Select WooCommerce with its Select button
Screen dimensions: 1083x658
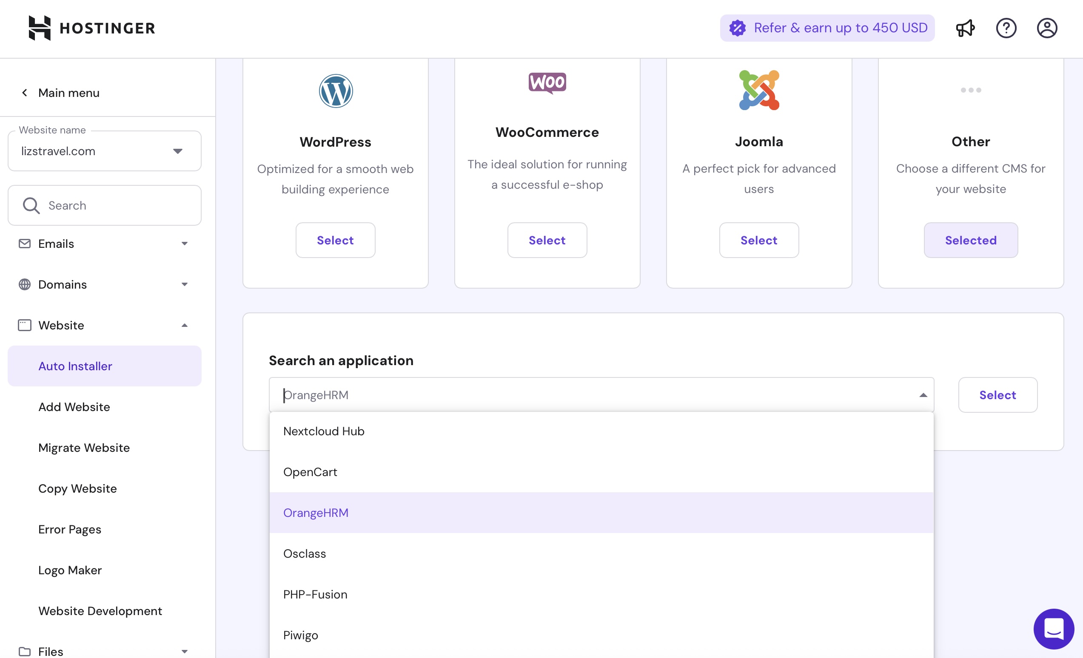pos(547,240)
